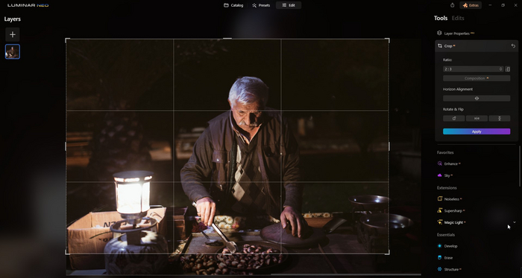Flip the image horizontally
This screenshot has width=522, height=278.
tap(477, 118)
